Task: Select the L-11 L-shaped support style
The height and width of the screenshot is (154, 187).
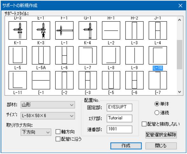Action: pos(18,80)
